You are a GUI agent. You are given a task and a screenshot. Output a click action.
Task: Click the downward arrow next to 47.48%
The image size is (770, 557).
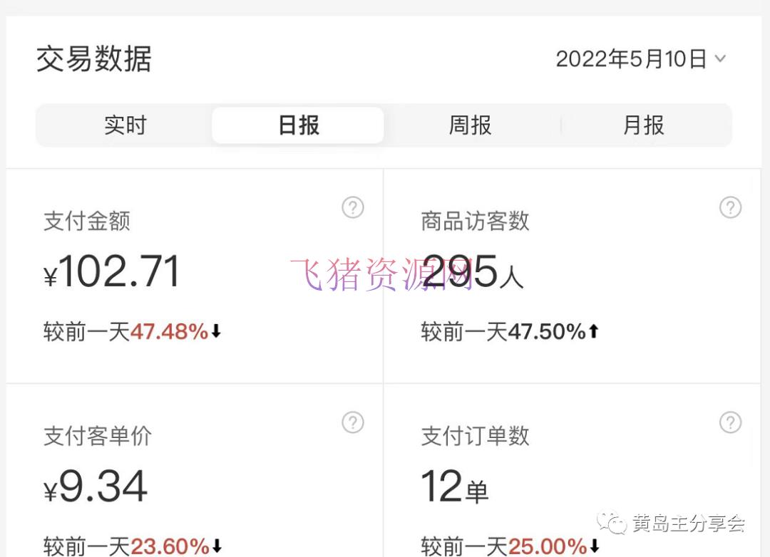pyautogui.click(x=216, y=331)
